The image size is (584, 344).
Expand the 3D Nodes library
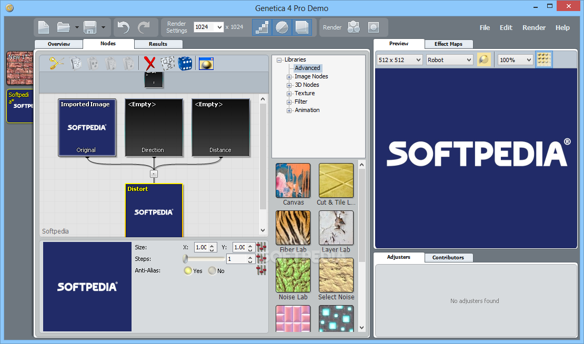[289, 85]
